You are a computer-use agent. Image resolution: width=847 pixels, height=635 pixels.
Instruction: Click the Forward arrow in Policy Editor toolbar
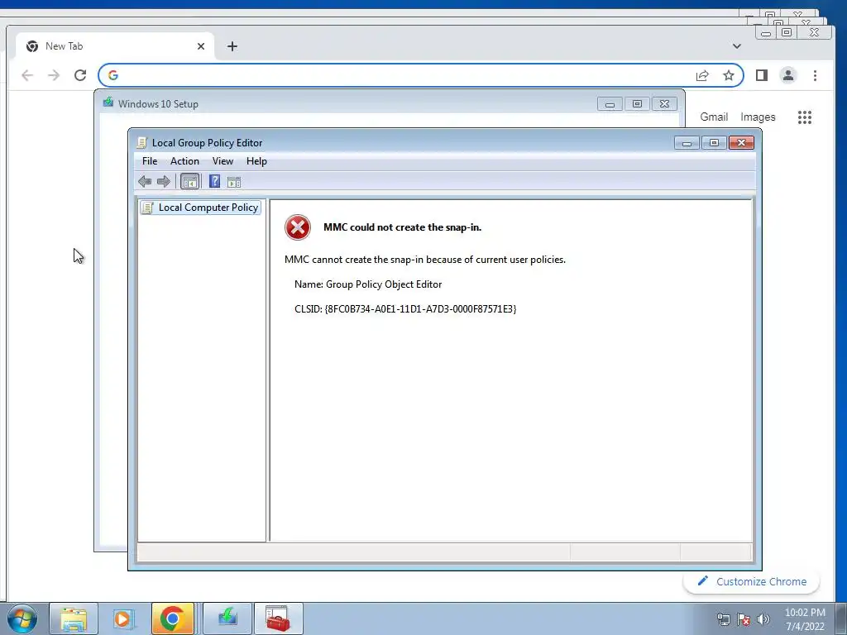point(163,181)
